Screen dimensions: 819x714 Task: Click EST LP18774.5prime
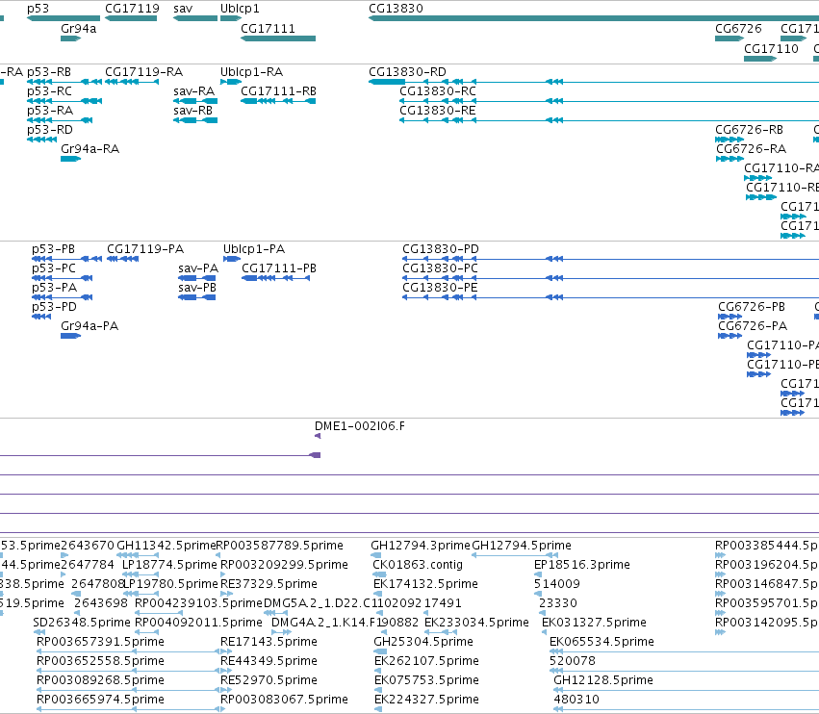click(169, 565)
